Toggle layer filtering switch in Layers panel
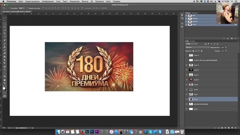 click(226, 44)
